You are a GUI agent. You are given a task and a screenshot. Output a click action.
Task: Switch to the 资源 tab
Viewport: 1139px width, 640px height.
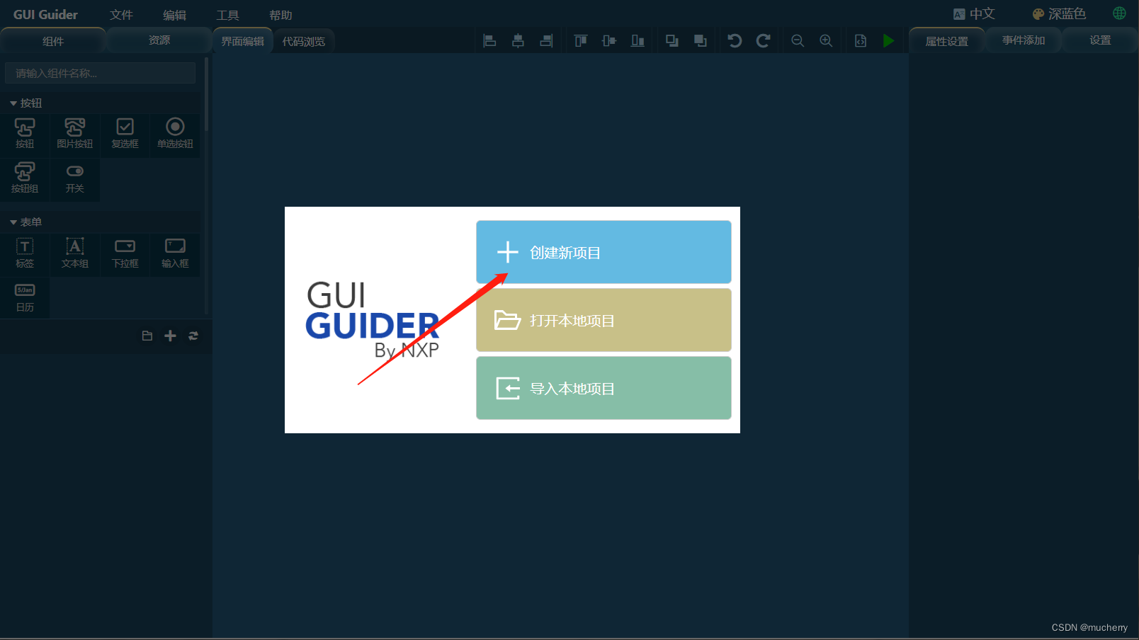coord(159,40)
